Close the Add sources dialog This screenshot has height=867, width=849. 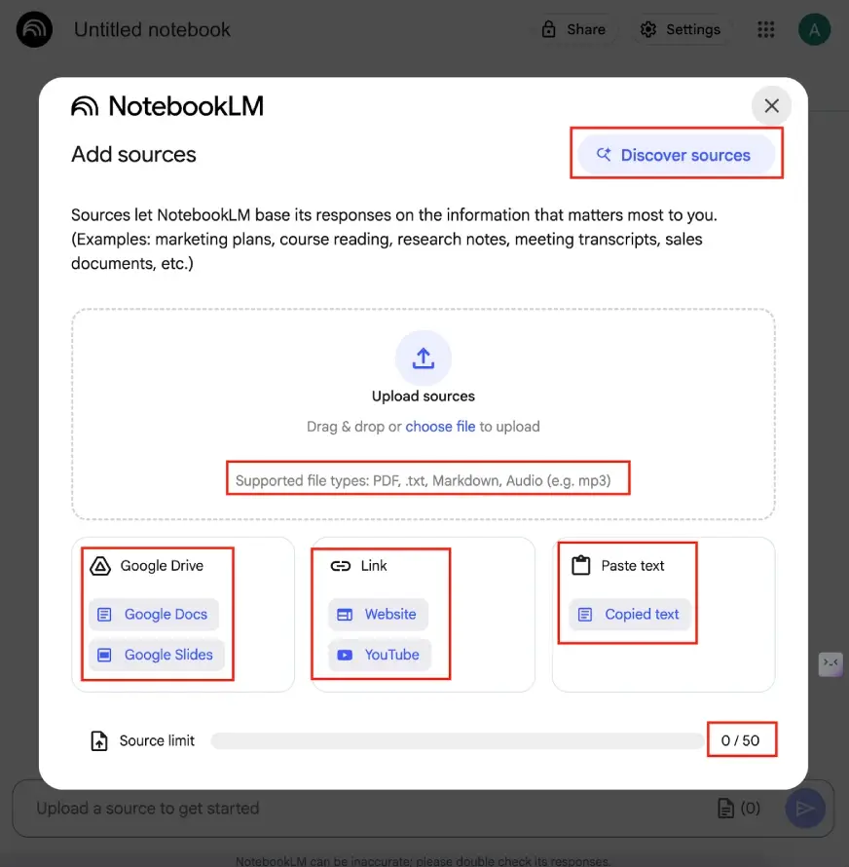click(x=772, y=105)
